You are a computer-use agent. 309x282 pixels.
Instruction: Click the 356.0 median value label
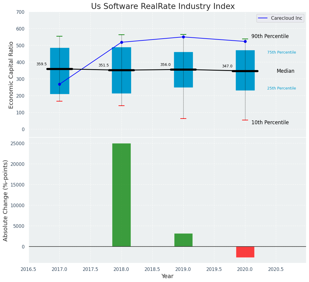tap(165, 65)
